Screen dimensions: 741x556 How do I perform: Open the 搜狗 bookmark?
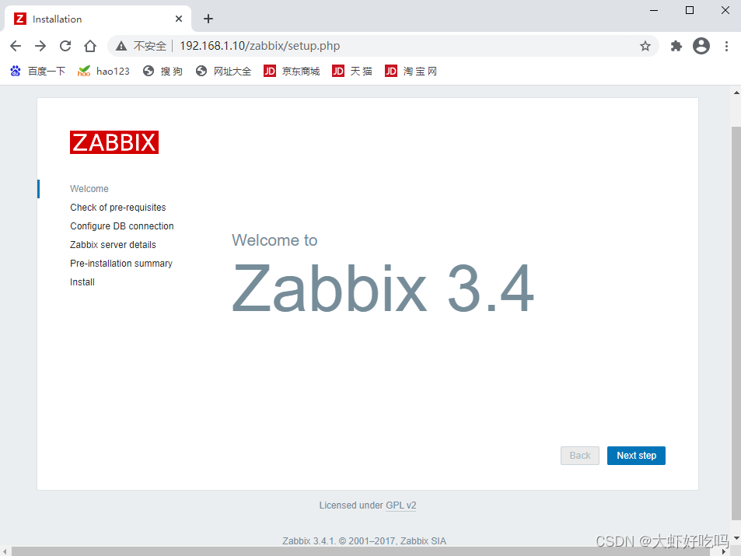[x=163, y=72]
